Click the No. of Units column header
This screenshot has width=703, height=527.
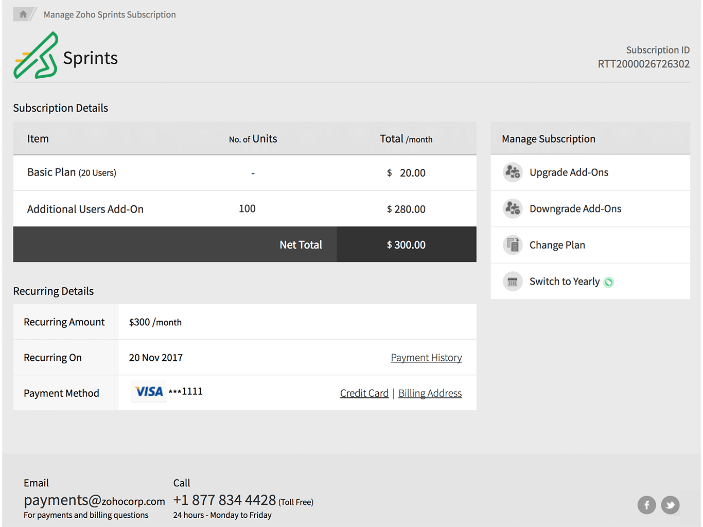[x=253, y=139]
